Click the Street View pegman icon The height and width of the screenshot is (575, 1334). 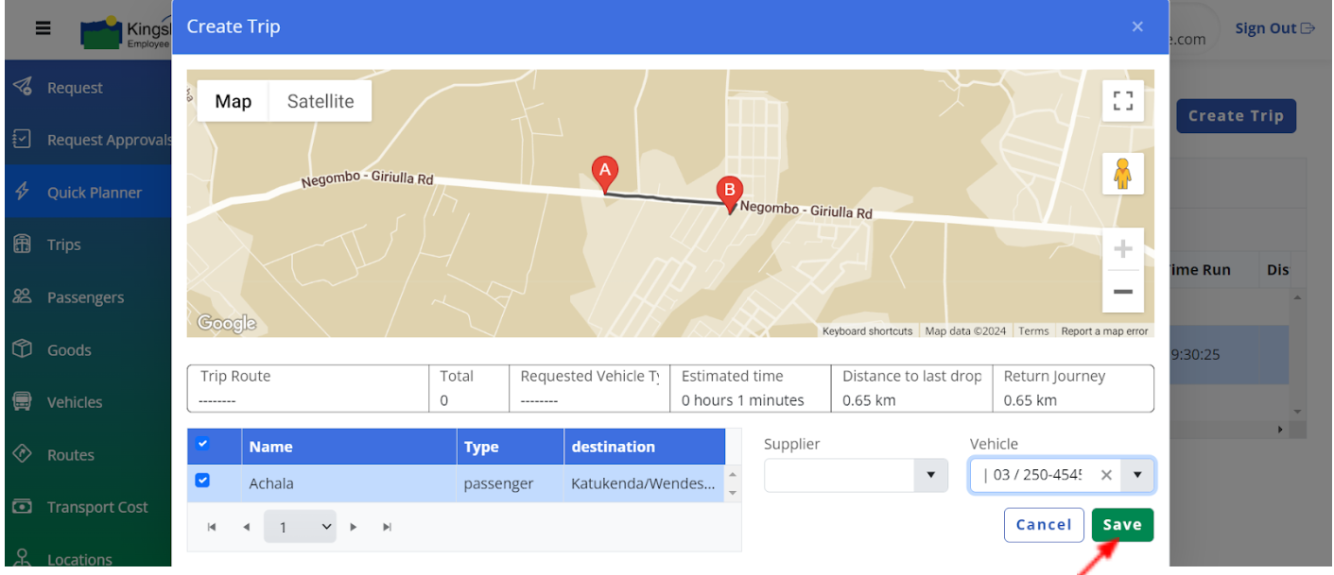click(x=1123, y=174)
